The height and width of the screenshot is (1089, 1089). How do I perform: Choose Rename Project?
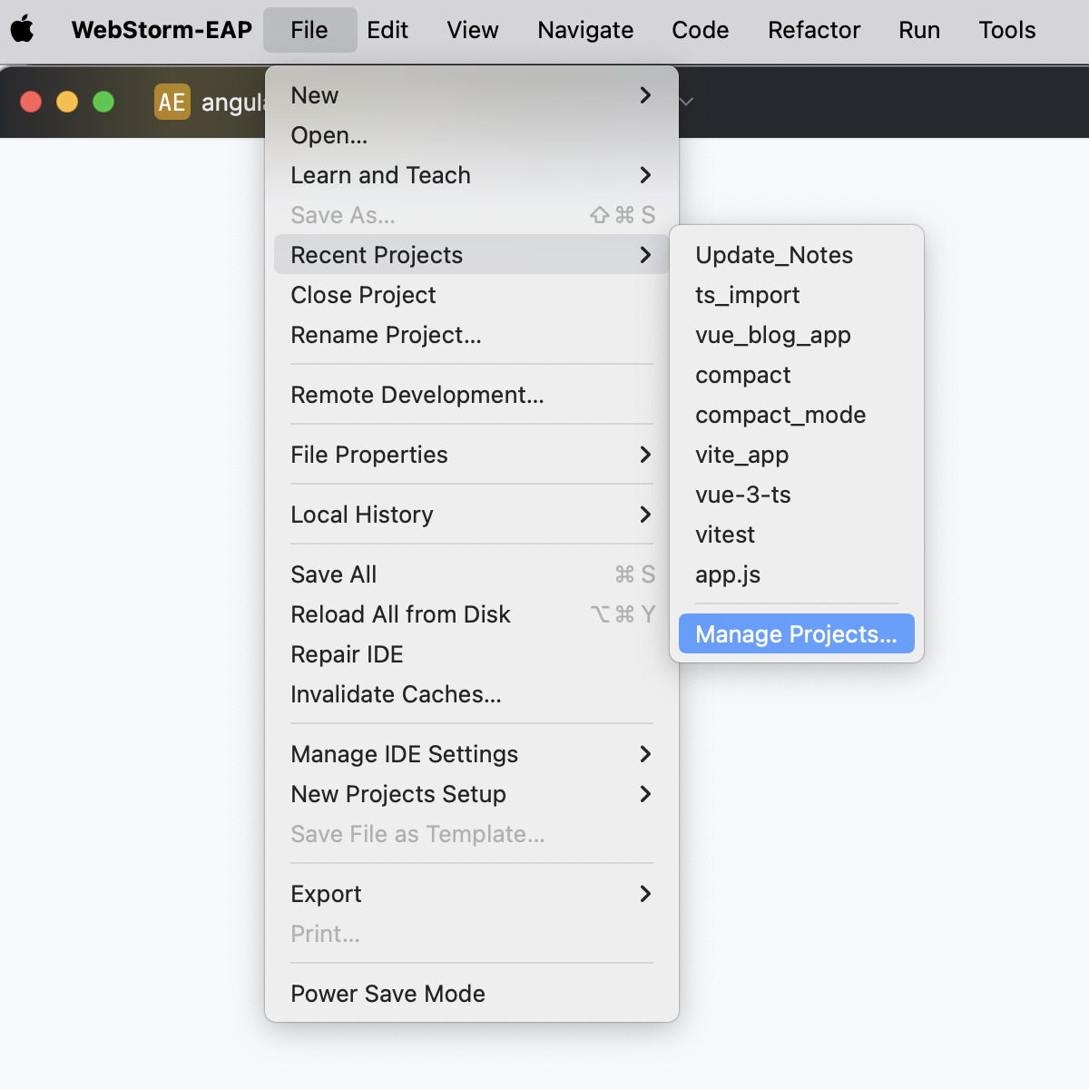coord(386,335)
